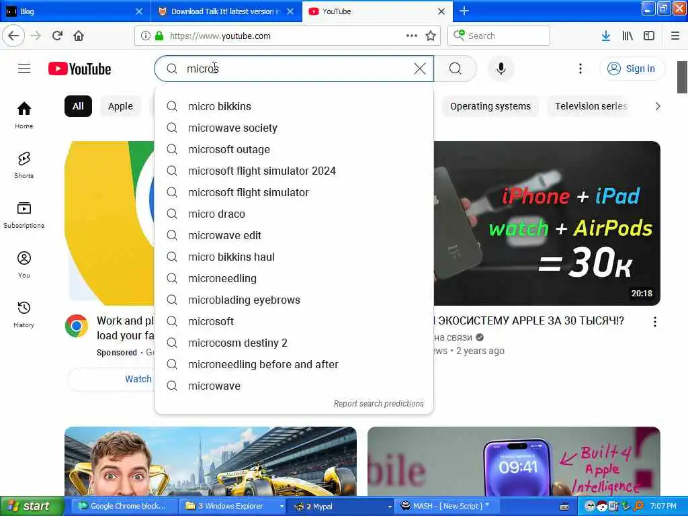
Task: Open page actions three-dot menu in address bar
Action: [412, 36]
